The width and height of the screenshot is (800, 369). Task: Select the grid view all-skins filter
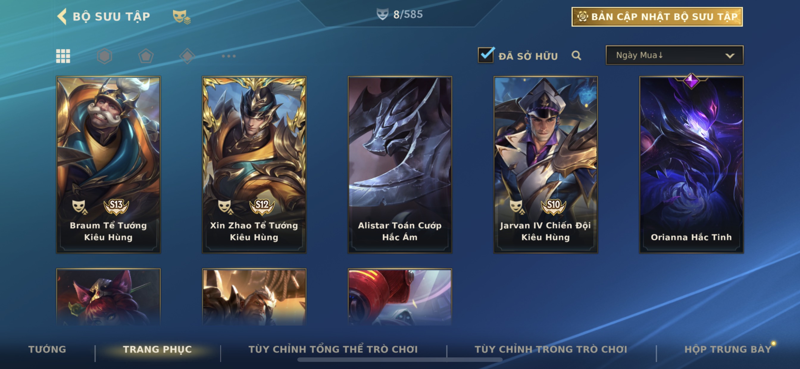[63, 56]
